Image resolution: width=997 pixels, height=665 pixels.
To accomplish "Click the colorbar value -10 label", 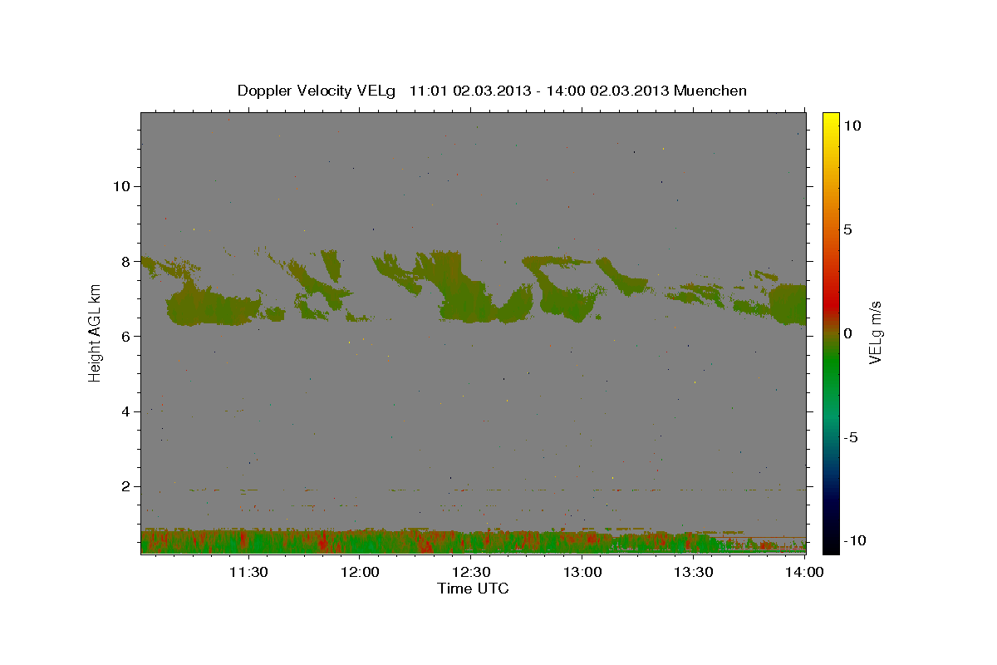I will pyautogui.click(x=855, y=540).
